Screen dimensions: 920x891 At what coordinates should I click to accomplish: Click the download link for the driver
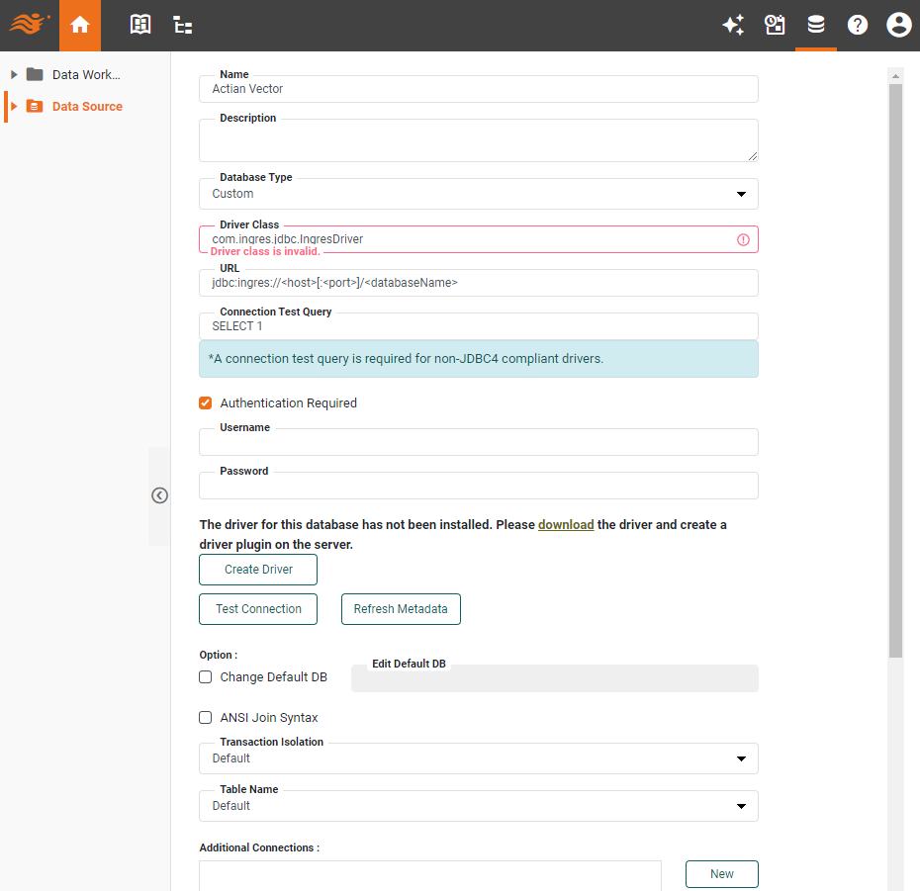[x=566, y=524]
